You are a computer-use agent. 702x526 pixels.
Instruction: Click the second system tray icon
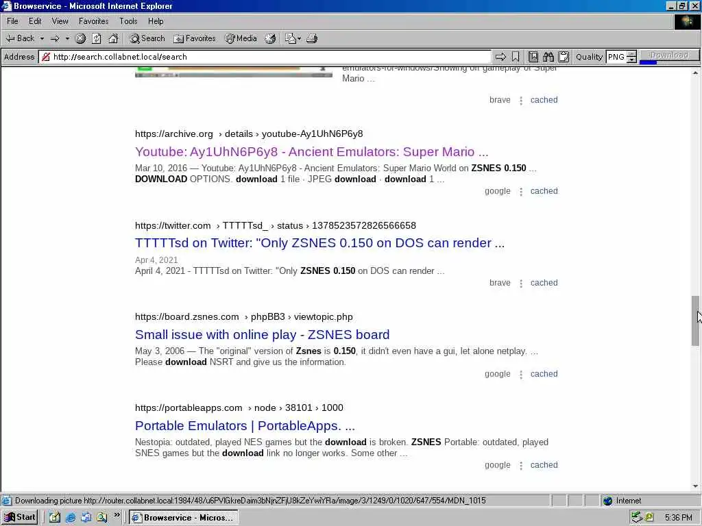[649, 518]
